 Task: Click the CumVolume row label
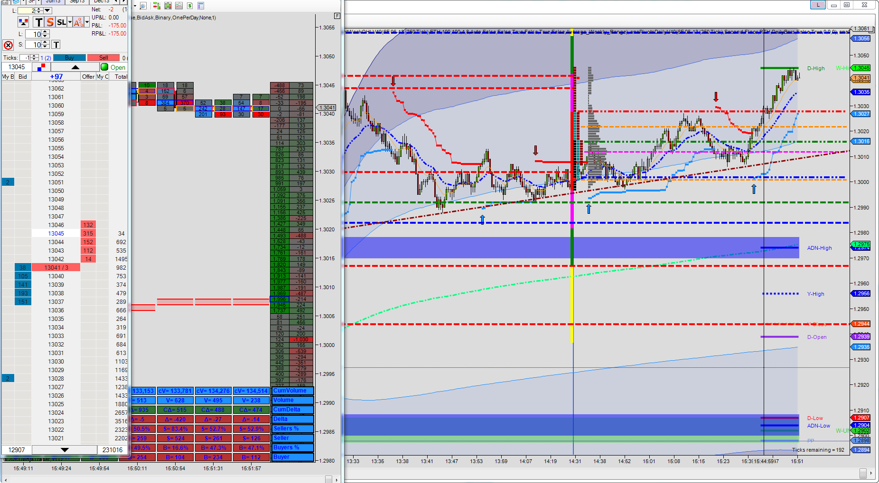[x=292, y=391]
